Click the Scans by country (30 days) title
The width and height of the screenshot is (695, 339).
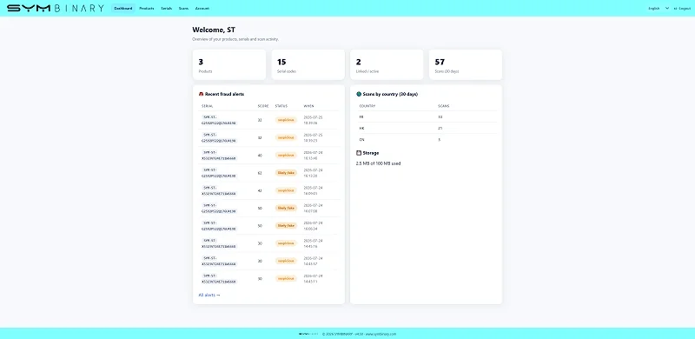390,94
